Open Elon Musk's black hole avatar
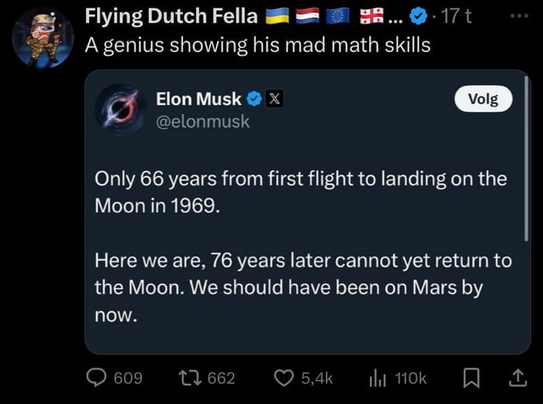 point(120,110)
